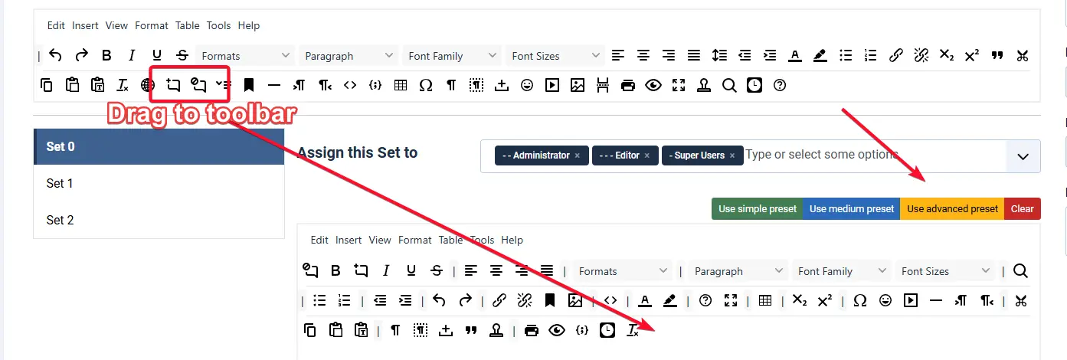Click the stamp template icon in top toolbar

pos(704,85)
